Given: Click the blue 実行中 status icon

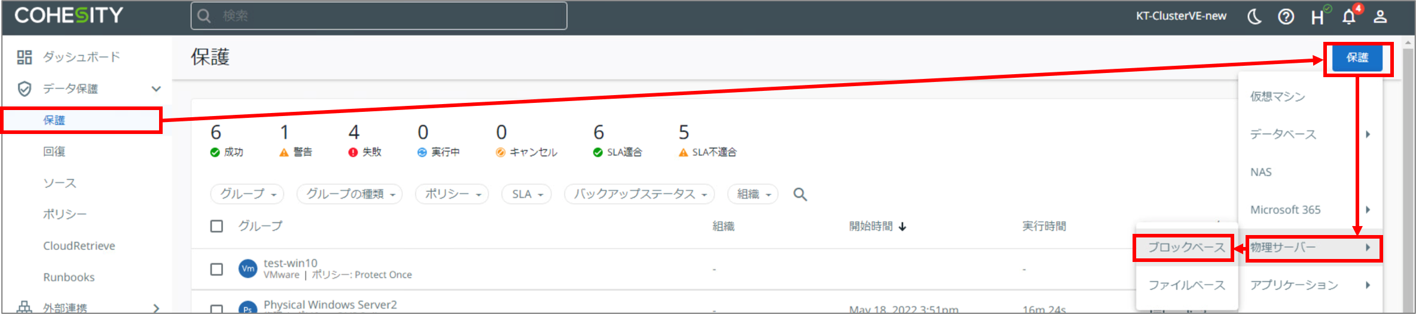Looking at the screenshot, I should (x=422, y=153).
